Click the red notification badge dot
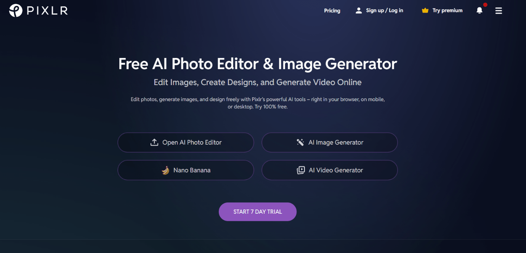The width and height of the screenshot is (526, 253). click(x=485, y=5)
